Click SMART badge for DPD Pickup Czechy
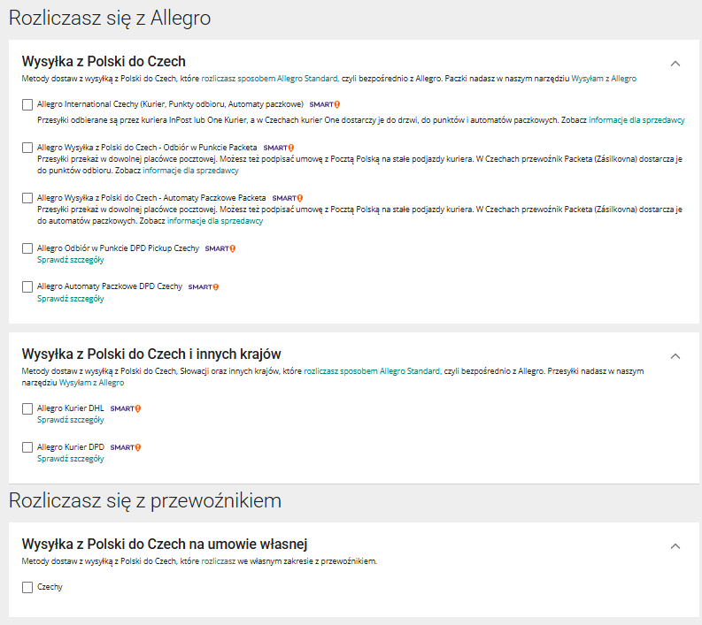Viewport: 702px width, 625px height. pos(220,248)
